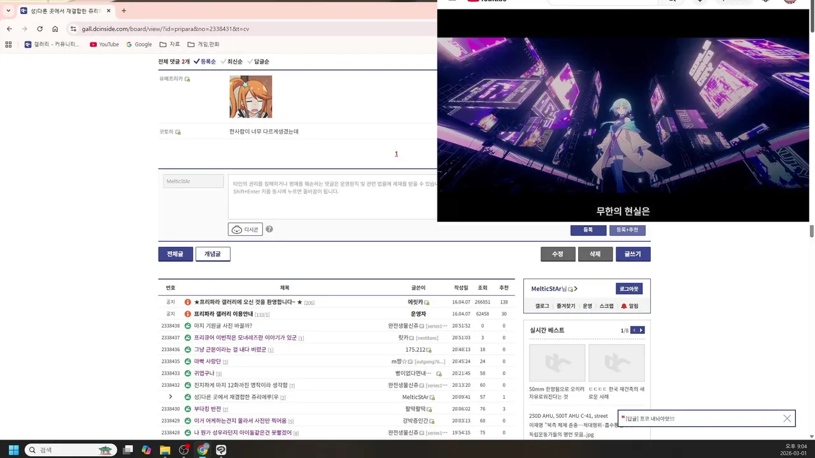
Task: Open File Explorer from the taskbar
Action: (x=165, y=450)
